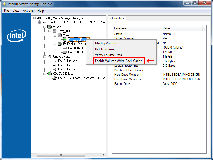Collapse the Volumes tree node
213x160 pixels.
click(x=55, y=35)
